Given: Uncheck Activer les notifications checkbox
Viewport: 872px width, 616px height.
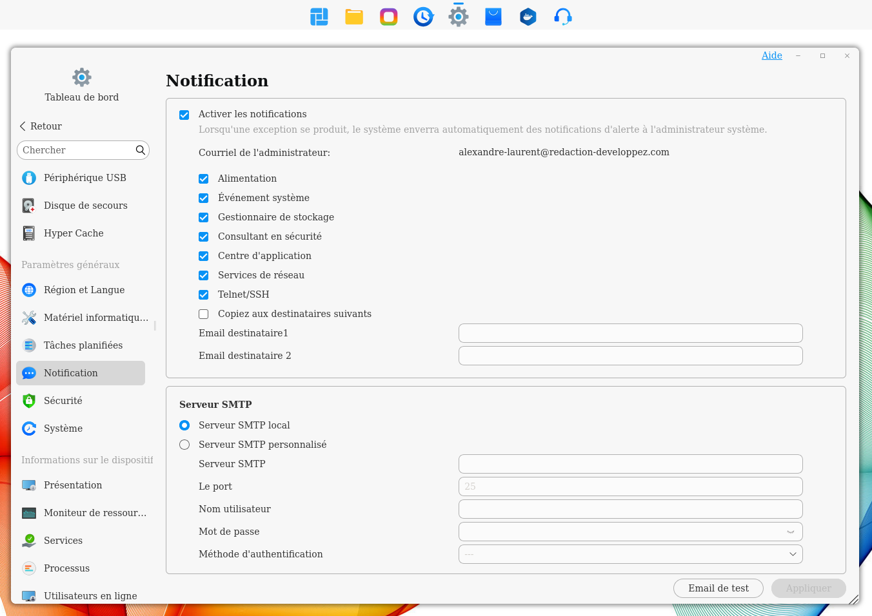Looking at the screenshot, I should click(x=184, y=115).
